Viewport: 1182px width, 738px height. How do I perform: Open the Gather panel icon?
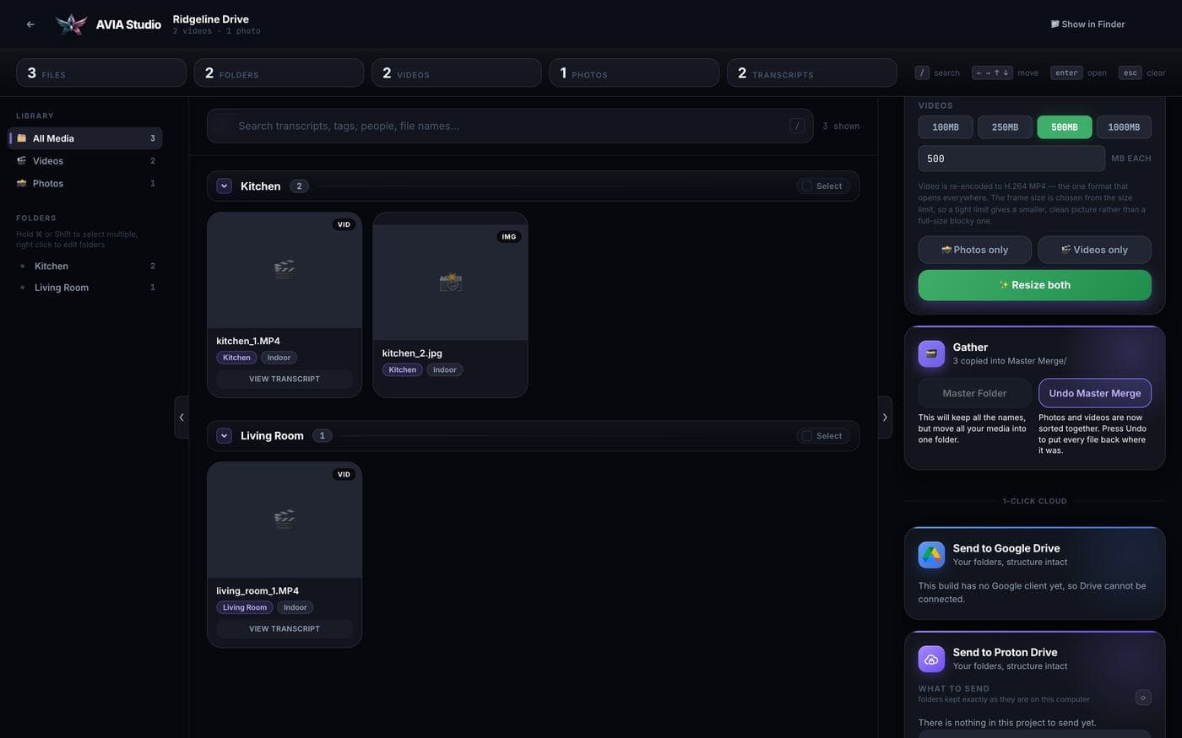pyautogui.click(x=931, y=354)
